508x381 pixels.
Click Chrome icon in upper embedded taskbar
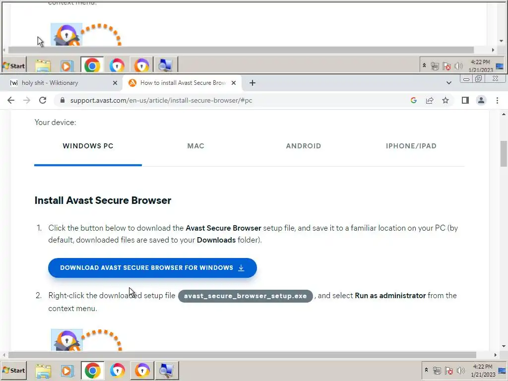point(92,66)
